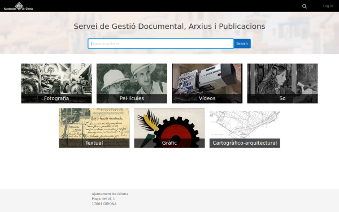Select the Textual label caption

[x=94, y=143]
